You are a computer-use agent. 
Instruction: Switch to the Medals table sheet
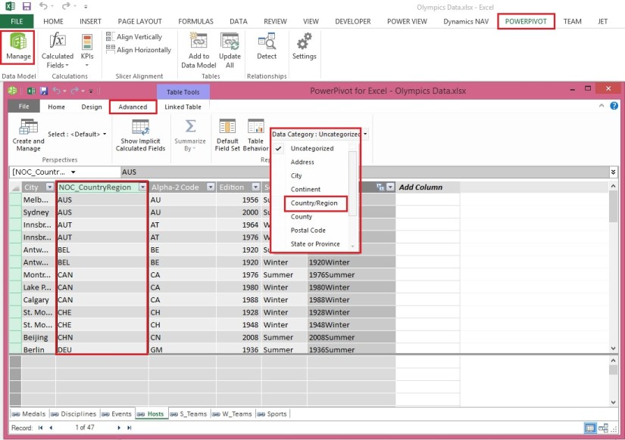32,414
